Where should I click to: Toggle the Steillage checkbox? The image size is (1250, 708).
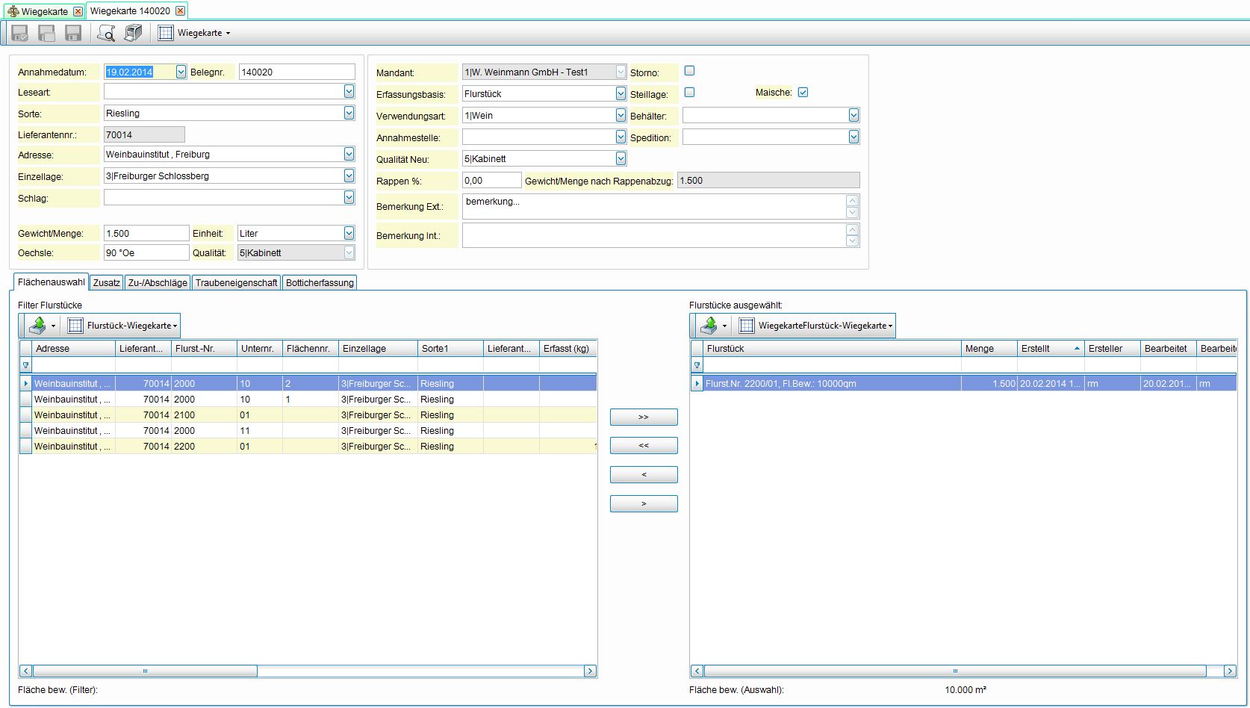[x=690, y=93]
